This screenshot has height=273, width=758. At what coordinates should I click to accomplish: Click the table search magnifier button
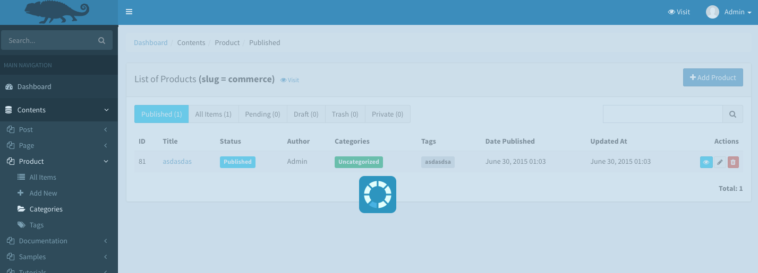[733, 114]
